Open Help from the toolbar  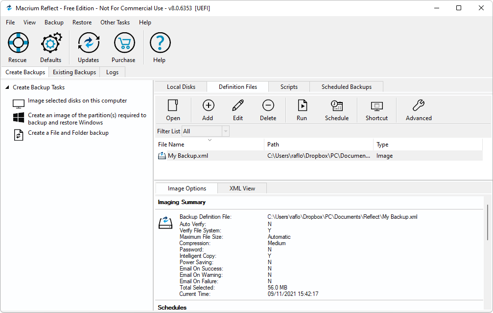160,46
